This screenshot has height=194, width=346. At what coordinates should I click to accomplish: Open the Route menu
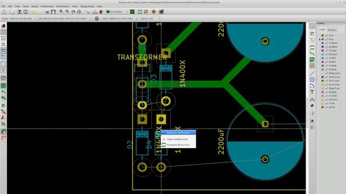[35, 6]
